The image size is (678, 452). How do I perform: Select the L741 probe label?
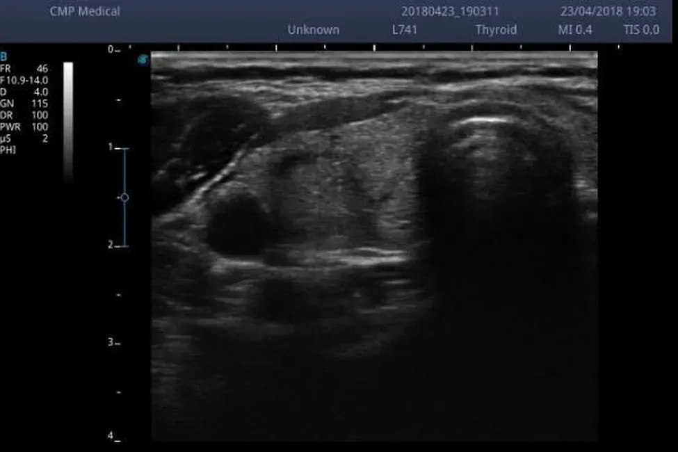click(x=405, y=29)
